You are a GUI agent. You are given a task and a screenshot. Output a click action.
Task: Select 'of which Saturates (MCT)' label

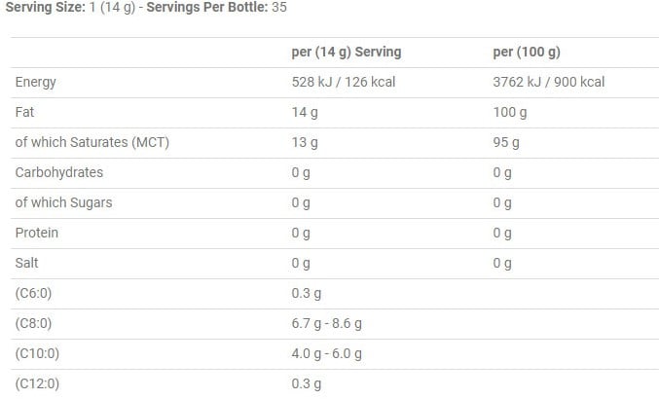(92, 142)
